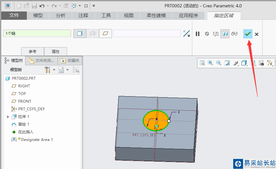Open the tree settings dropdown arrow

tap(54, 70)
